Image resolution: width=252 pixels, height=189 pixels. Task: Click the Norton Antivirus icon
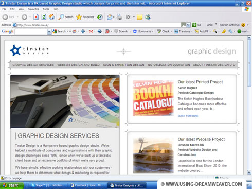click(243, 25)
